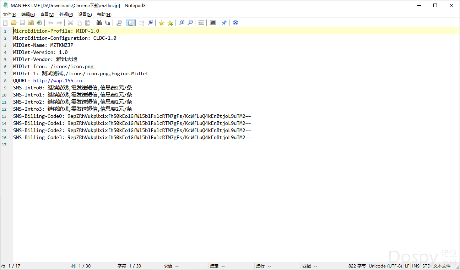Click the Open file folder icon
This screenshot has height=270, width=460.
click(14, 23)
